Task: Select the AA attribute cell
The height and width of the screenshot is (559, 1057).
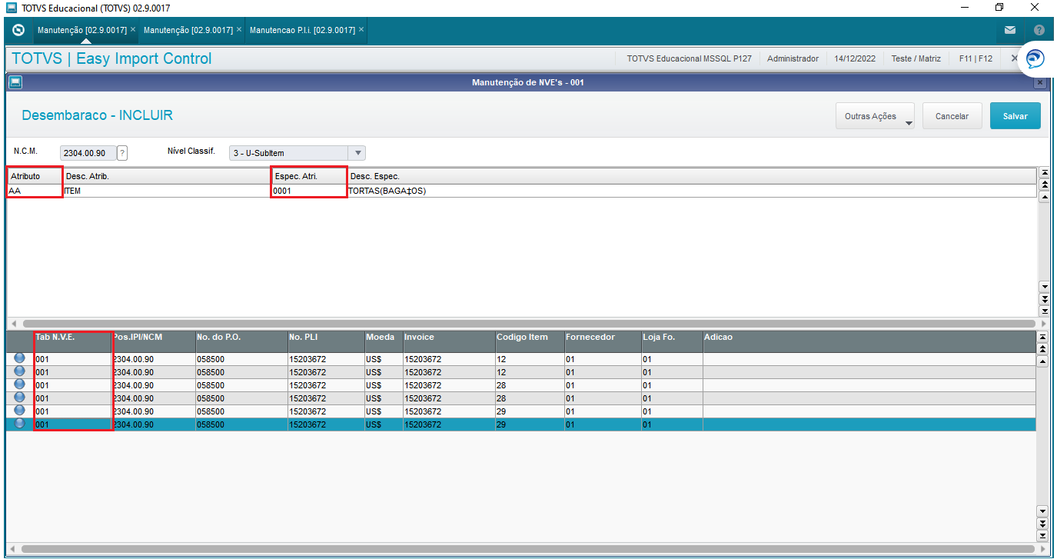Action: click(x=35, y=191)
